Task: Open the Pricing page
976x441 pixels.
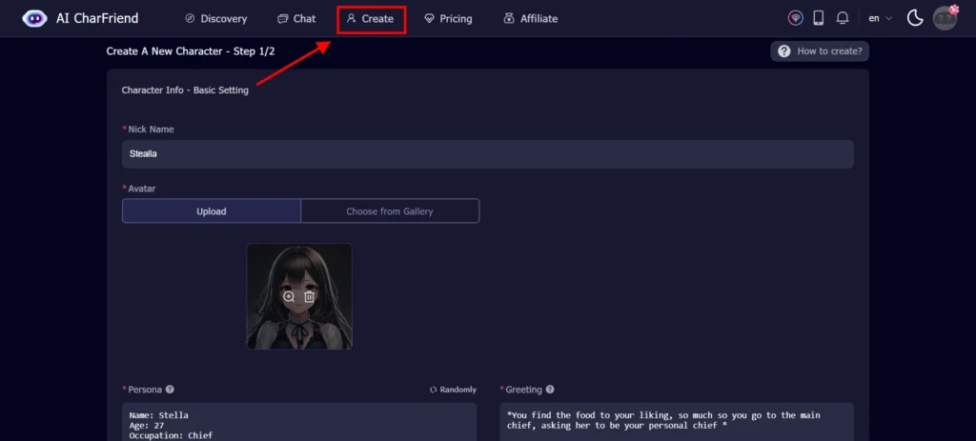Action: coord(448,18)
